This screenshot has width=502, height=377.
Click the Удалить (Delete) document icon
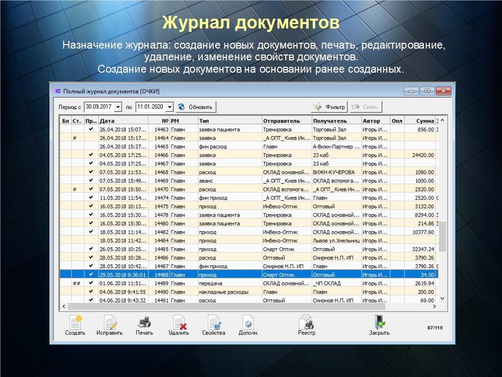178,323
